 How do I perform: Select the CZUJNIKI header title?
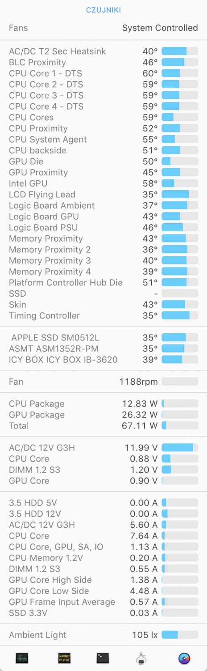pos(103,10)
